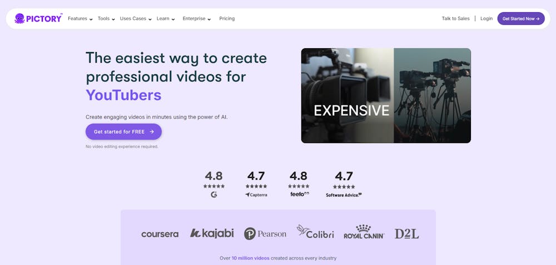Screen dimensions: 556x265
Task: Click the Royal Canin logo
Action: (x=364, y=232)
